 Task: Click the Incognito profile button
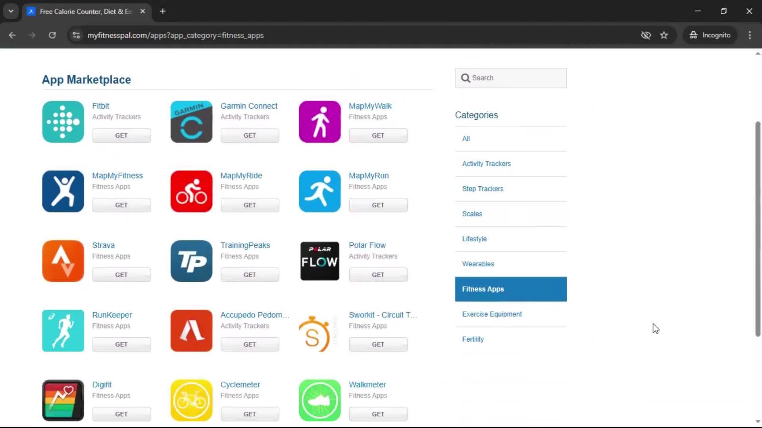[710, 35]
